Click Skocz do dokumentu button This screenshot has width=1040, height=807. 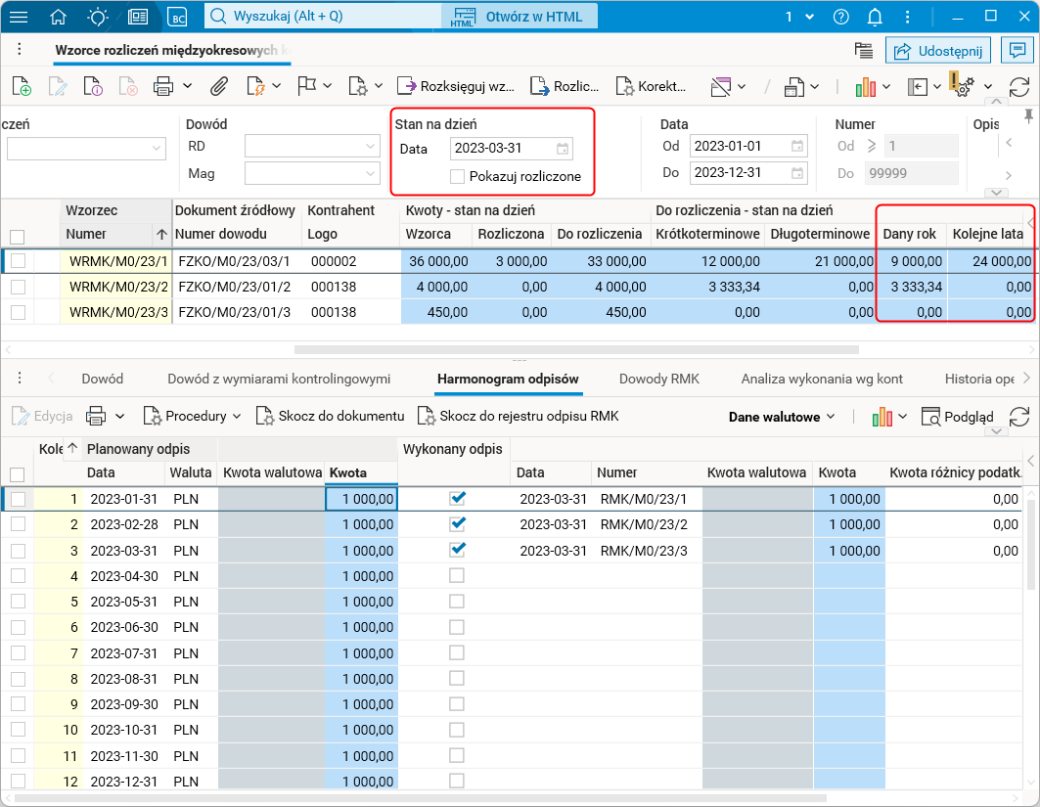[x=331, y=417]
